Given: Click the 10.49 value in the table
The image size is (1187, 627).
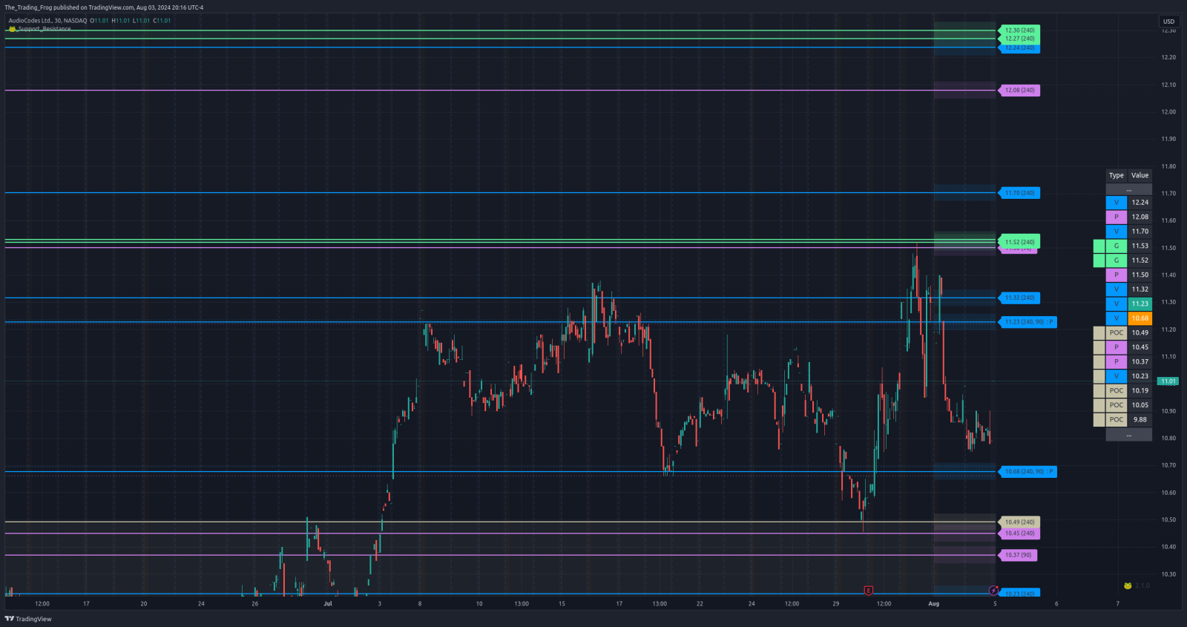Looking at the screenshot, I should 1140,333.
